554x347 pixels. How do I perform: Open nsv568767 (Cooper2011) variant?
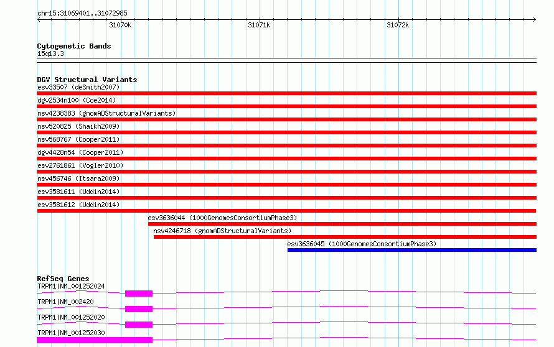coord(78,139)
